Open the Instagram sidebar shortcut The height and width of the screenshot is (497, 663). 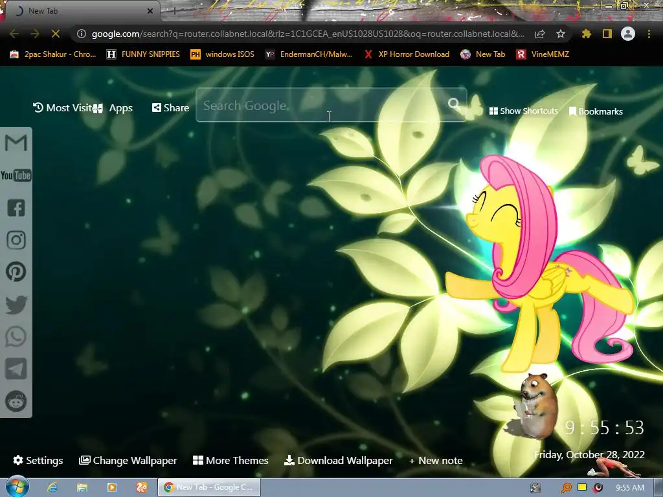(16, 240)
